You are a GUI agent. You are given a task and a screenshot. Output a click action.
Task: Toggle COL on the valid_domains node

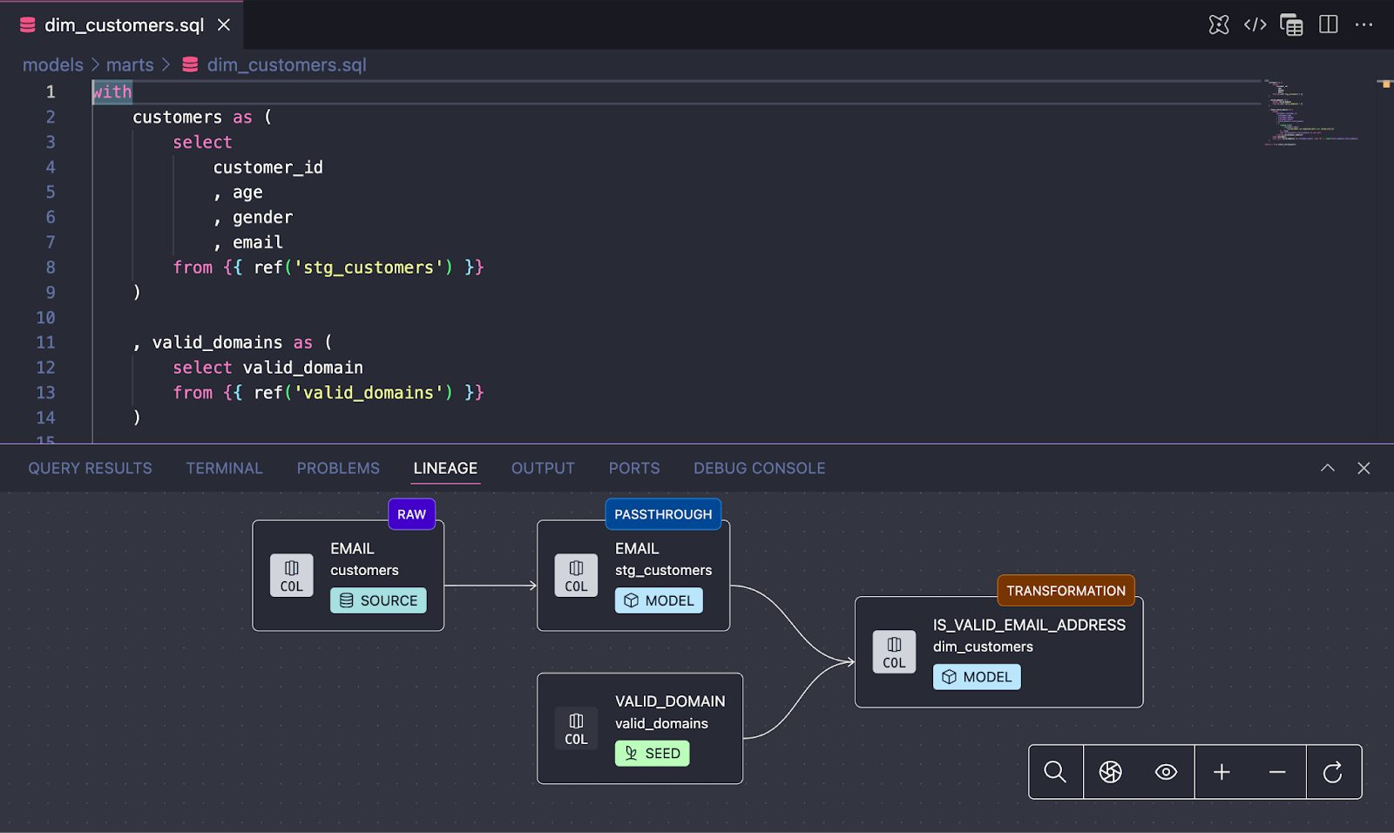click(576, 728)
